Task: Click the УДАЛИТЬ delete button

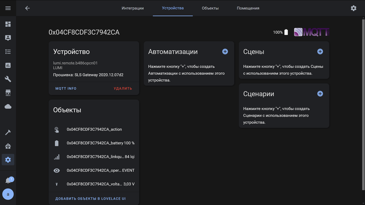Action: [x=123, y=89]
